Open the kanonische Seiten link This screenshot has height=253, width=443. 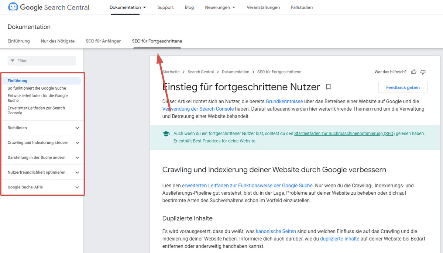[276, 232]
